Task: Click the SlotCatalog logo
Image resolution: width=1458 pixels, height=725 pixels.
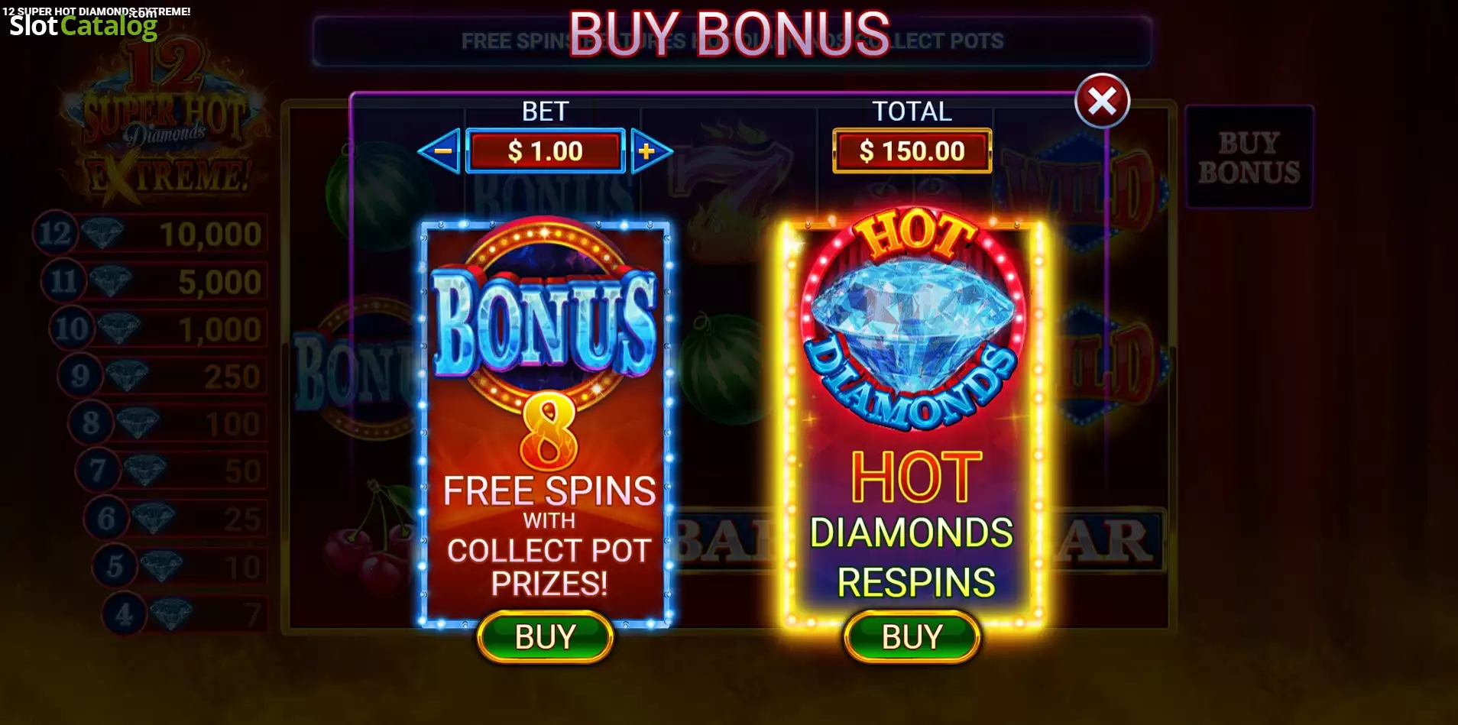Action: [x=83, y=26]
